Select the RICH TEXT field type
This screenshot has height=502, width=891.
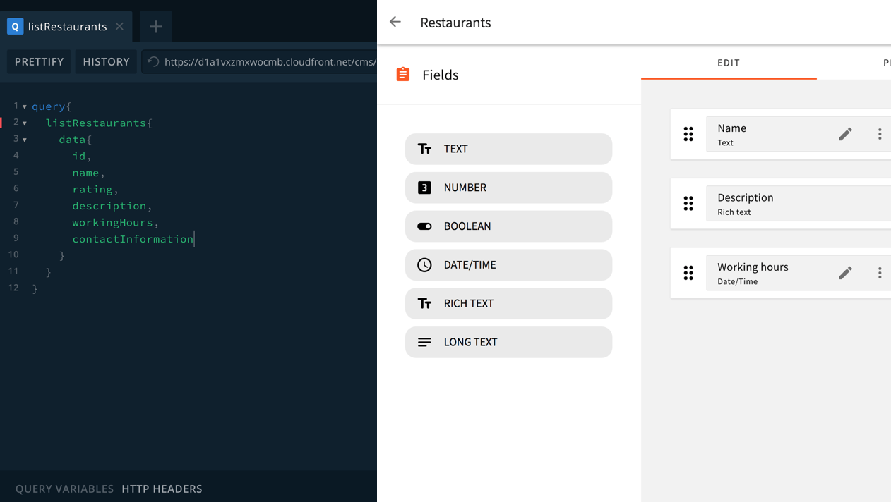pyautogui.click(x=508, y=303)
